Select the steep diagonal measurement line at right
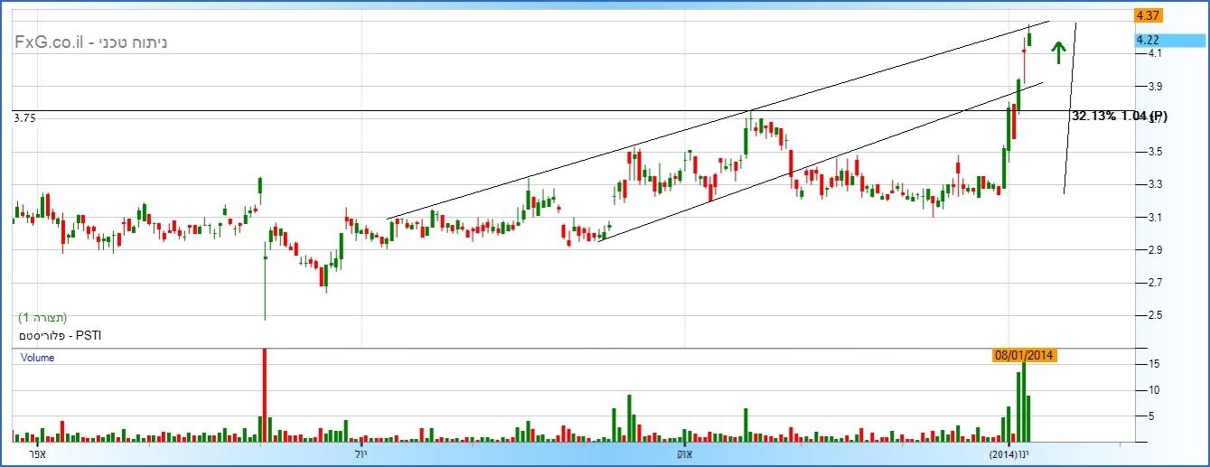 point(1070,108)
